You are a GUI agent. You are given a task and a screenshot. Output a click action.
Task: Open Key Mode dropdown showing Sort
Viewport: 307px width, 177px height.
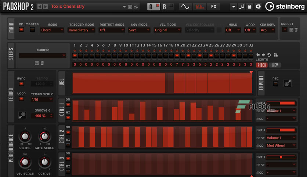click(x=139, y=30)
